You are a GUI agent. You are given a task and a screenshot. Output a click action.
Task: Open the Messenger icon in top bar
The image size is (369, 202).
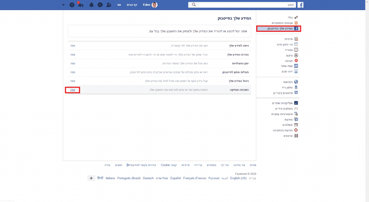pyautogui.click(x=100, y=5)
